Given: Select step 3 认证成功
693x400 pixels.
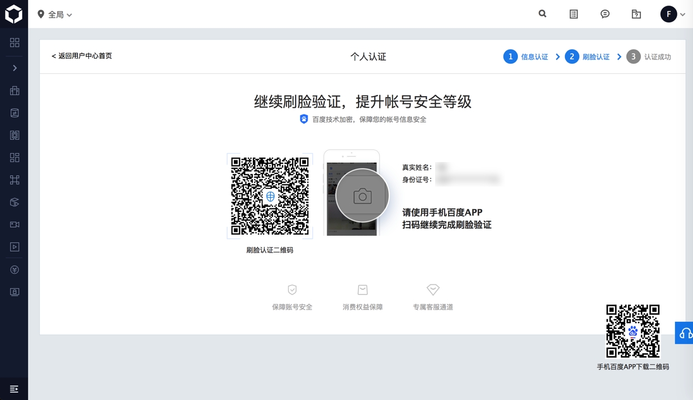Looking at the screenshot, I should pos(649,56).
